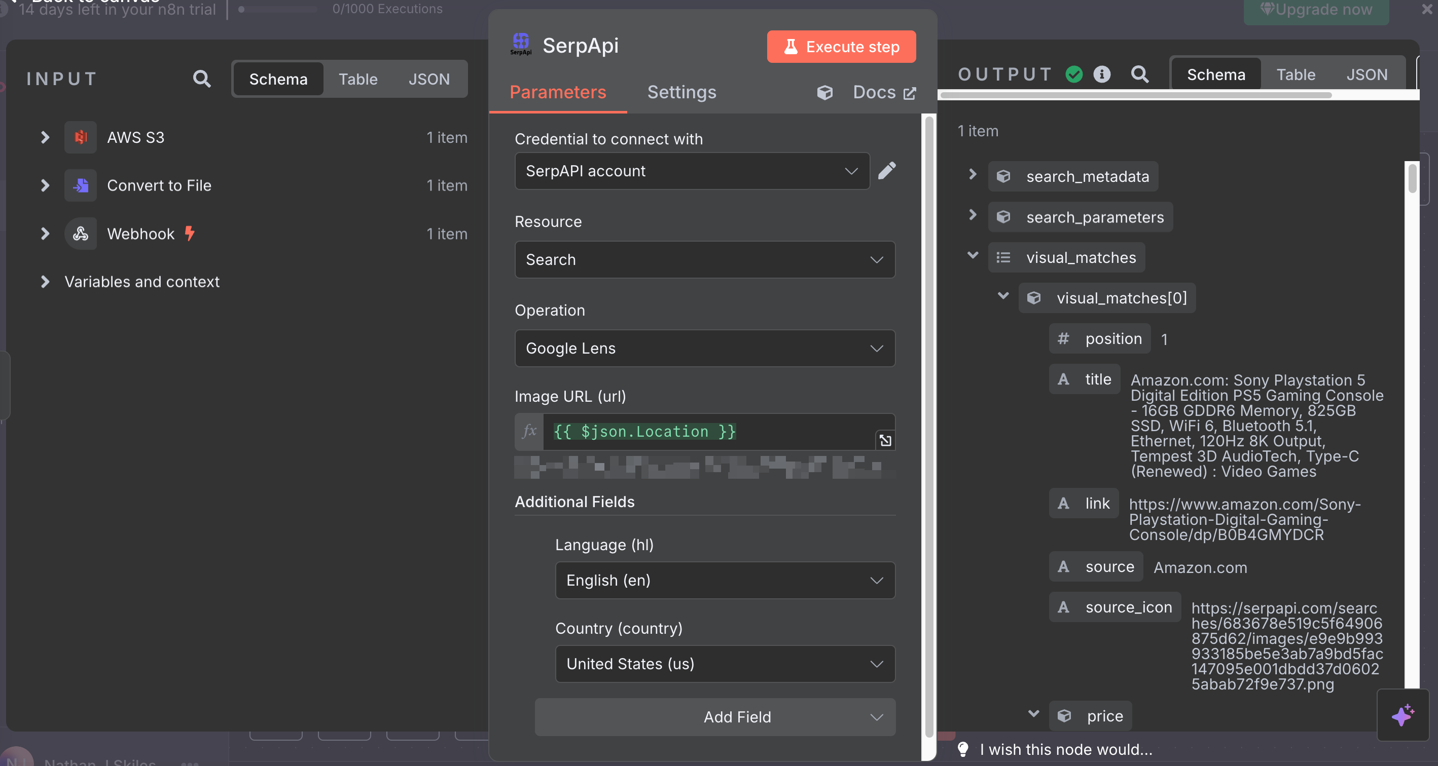Click the input panel search icon
The width and height of the screenshot is (1438, 766).
(201, 79)
